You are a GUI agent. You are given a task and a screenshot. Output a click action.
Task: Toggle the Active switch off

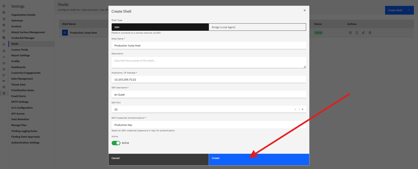point(116,143)
